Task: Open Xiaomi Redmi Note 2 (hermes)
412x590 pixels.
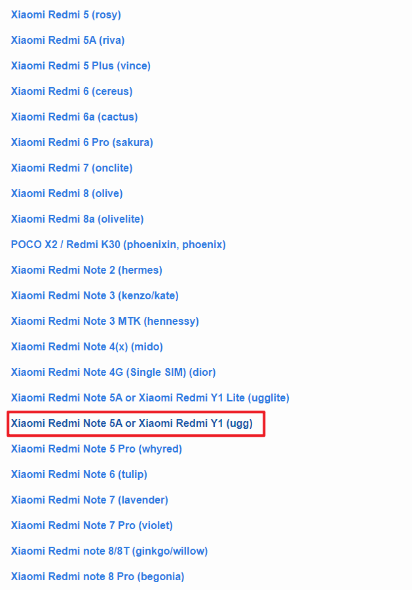Action: pos(86,270)
